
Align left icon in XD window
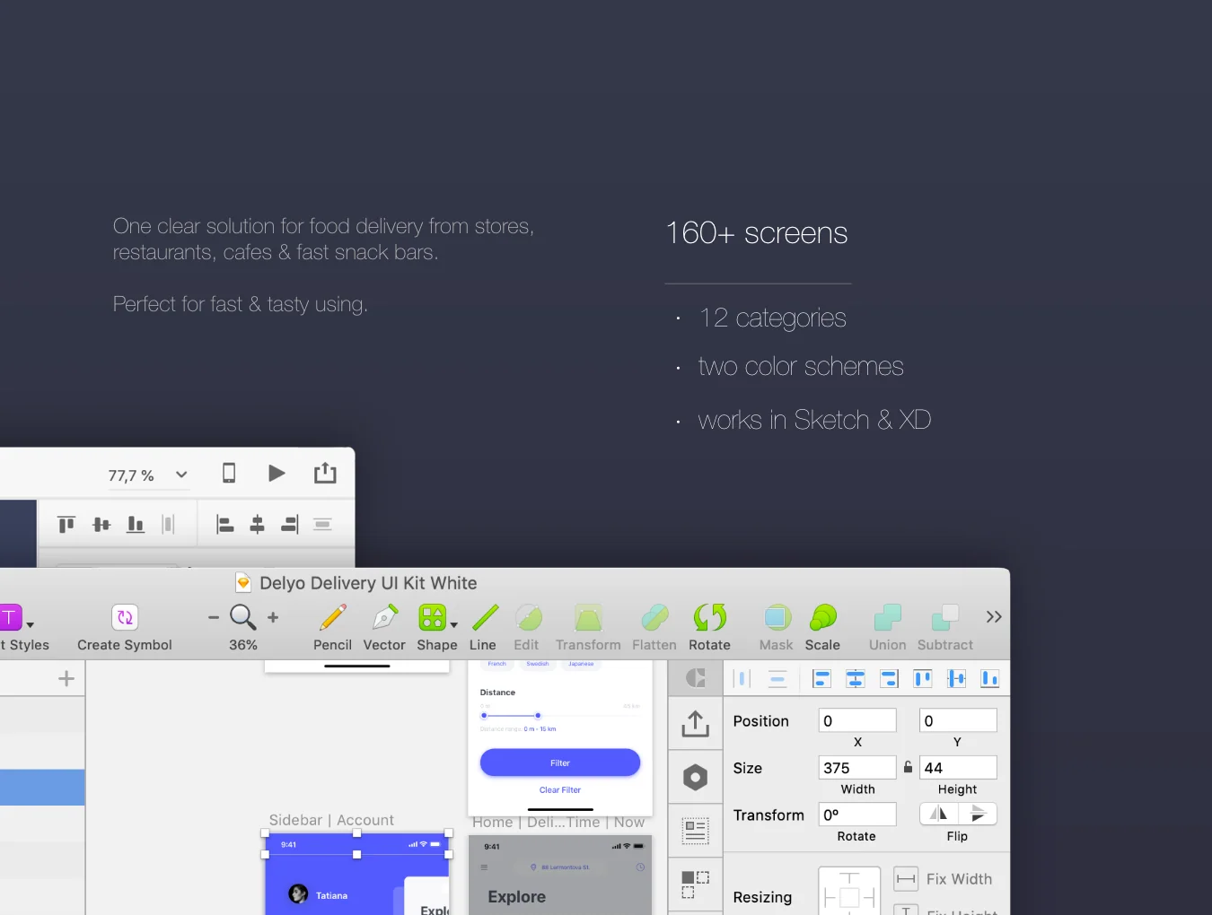click(225, 525)
